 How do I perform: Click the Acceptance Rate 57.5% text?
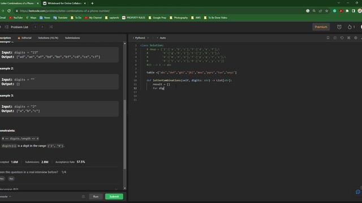tap(70, 162)
